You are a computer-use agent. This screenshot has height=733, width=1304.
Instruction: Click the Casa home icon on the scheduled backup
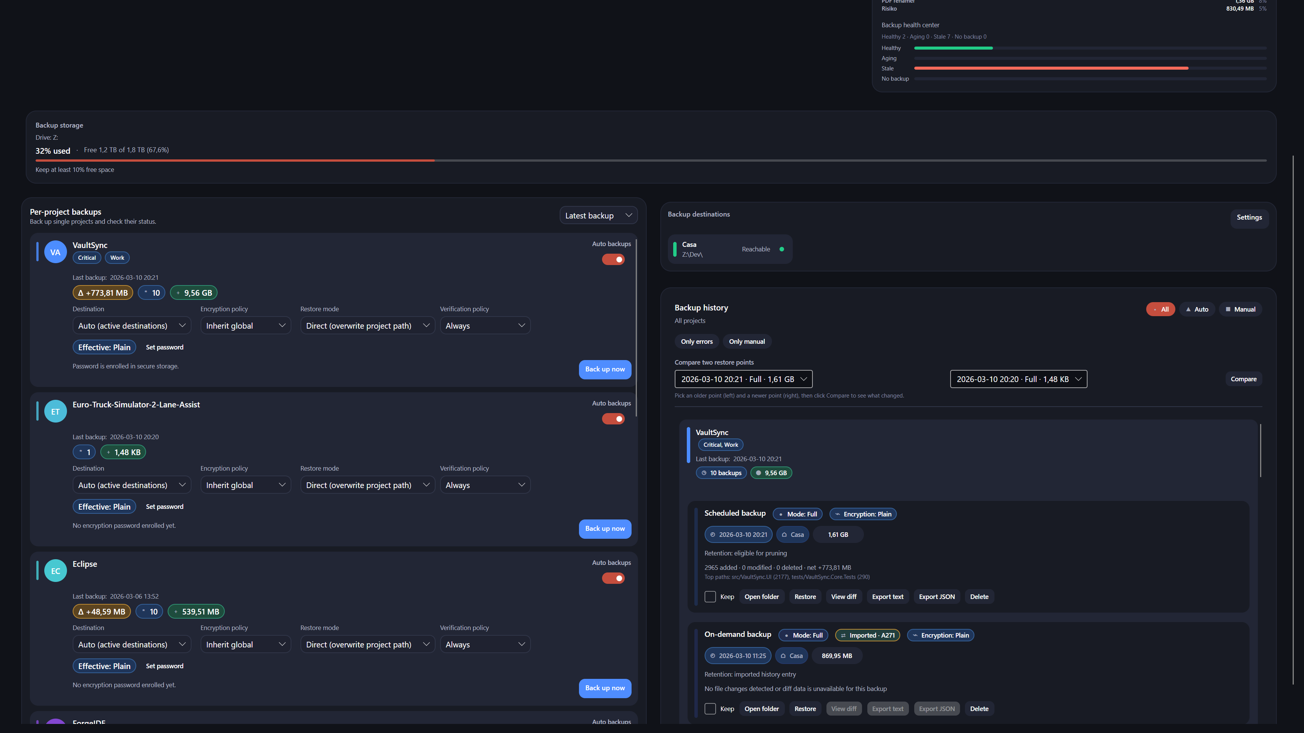pos(785,535)
